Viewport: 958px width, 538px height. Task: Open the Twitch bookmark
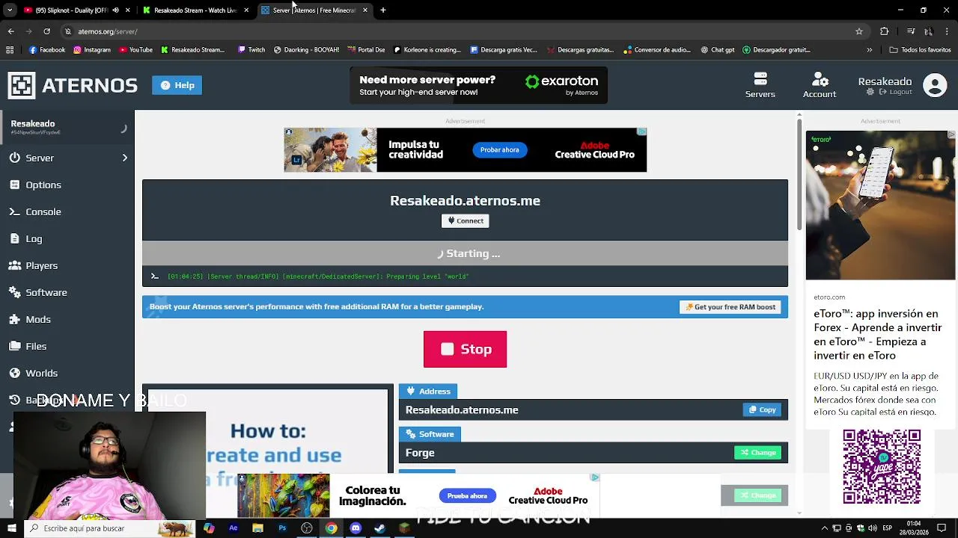tap(251, 50)
